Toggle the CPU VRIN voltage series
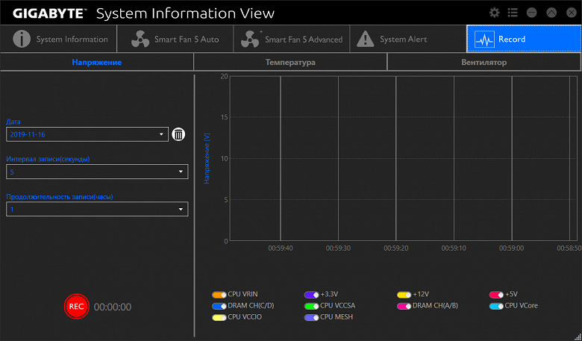This screenshot has width=582, height=341. (x=219, y=295)
